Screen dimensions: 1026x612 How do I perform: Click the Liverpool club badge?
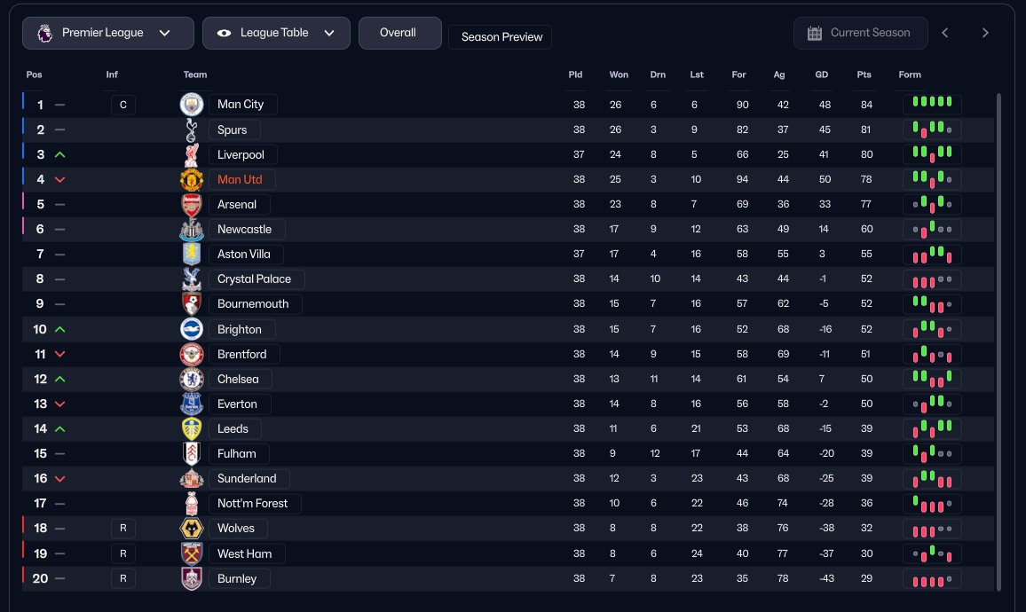click(x=192, y=154)
